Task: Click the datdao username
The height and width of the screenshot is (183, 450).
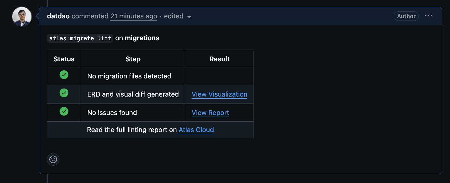Action: click(58, 16)
